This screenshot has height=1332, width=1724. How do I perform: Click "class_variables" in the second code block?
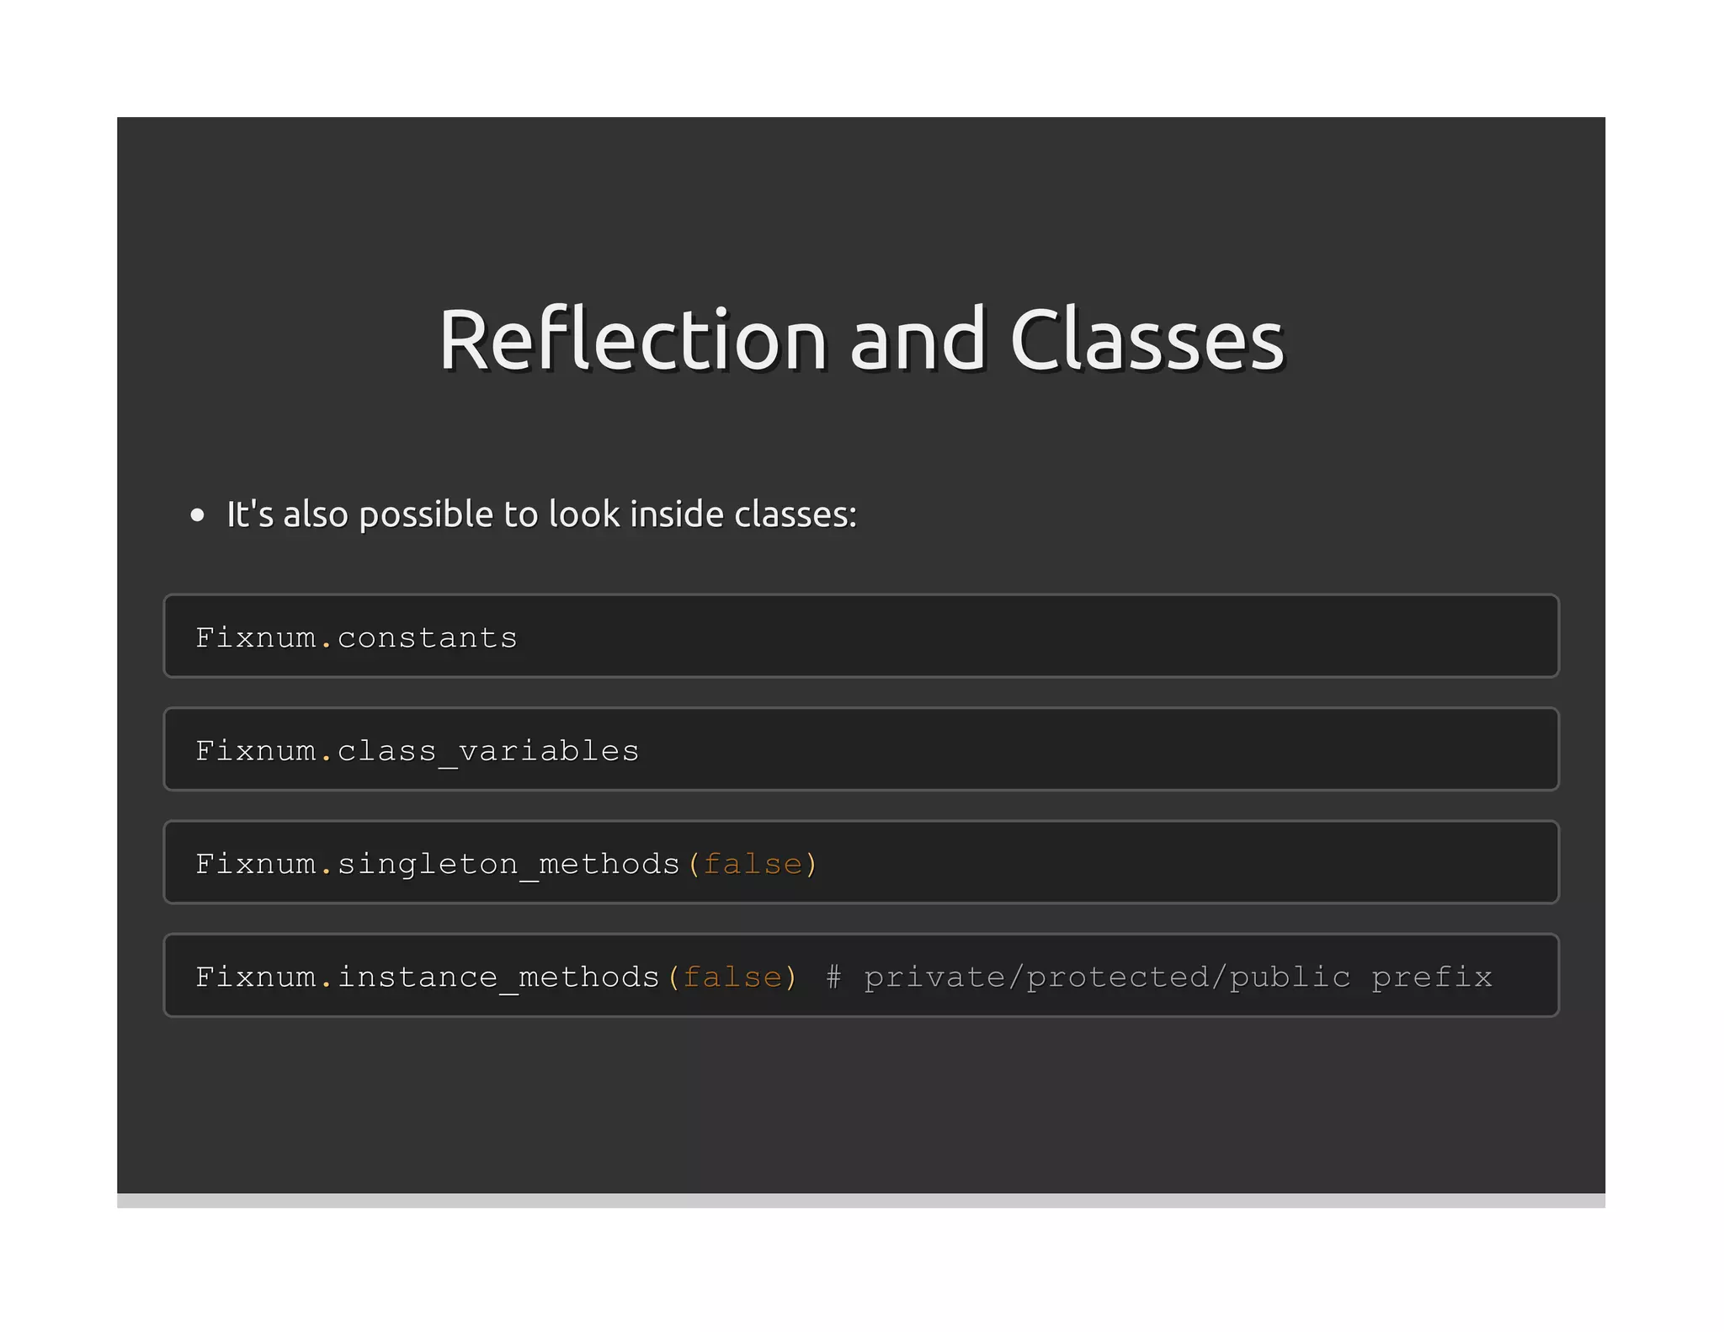point(488,750)
